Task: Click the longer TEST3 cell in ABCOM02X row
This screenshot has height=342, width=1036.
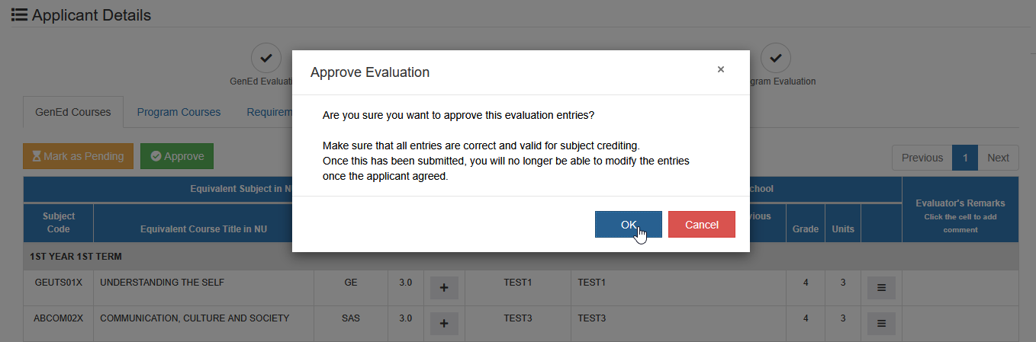Action: click(678, 324)
